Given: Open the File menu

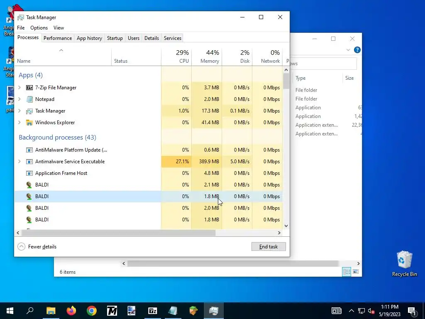Looking at the screenshot, I should pos(21,28).
